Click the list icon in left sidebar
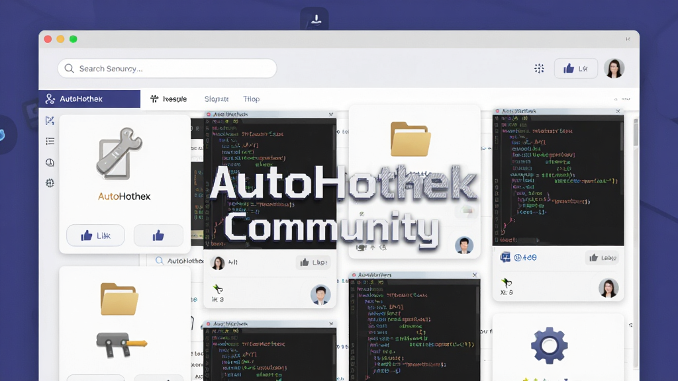Screen dimensions: 678x381 pos(50,142)
